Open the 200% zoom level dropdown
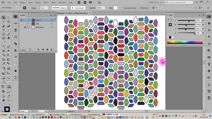212x119 pixels. coord(29,111)
